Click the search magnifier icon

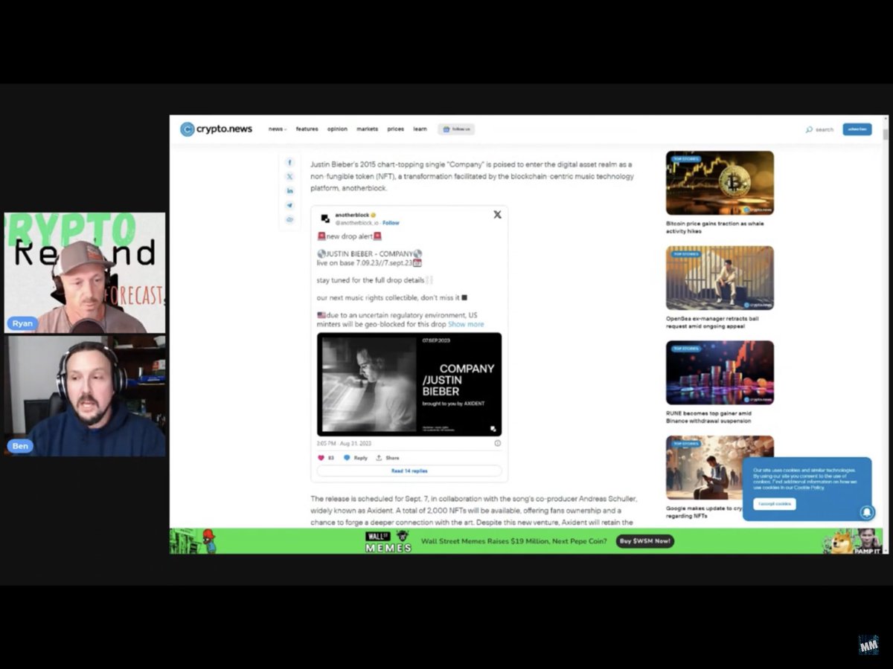[x=809, y=129]
